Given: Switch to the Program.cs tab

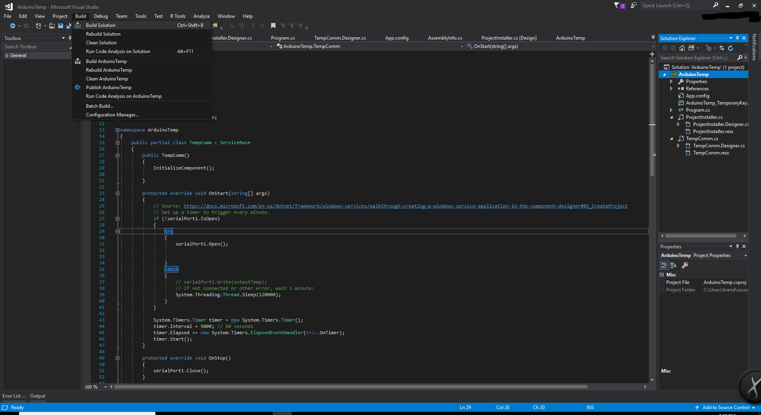Looking at the screenshot, I should pos(283,38).
